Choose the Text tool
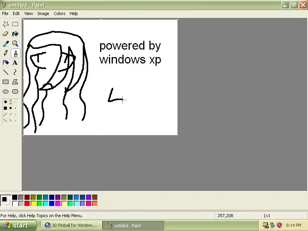 click(15, 63)
